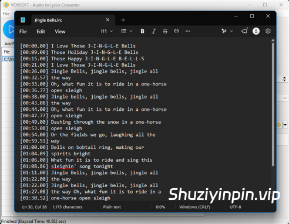
Task: Apply strikethrough formatting
Action: [x=165, y=31]
